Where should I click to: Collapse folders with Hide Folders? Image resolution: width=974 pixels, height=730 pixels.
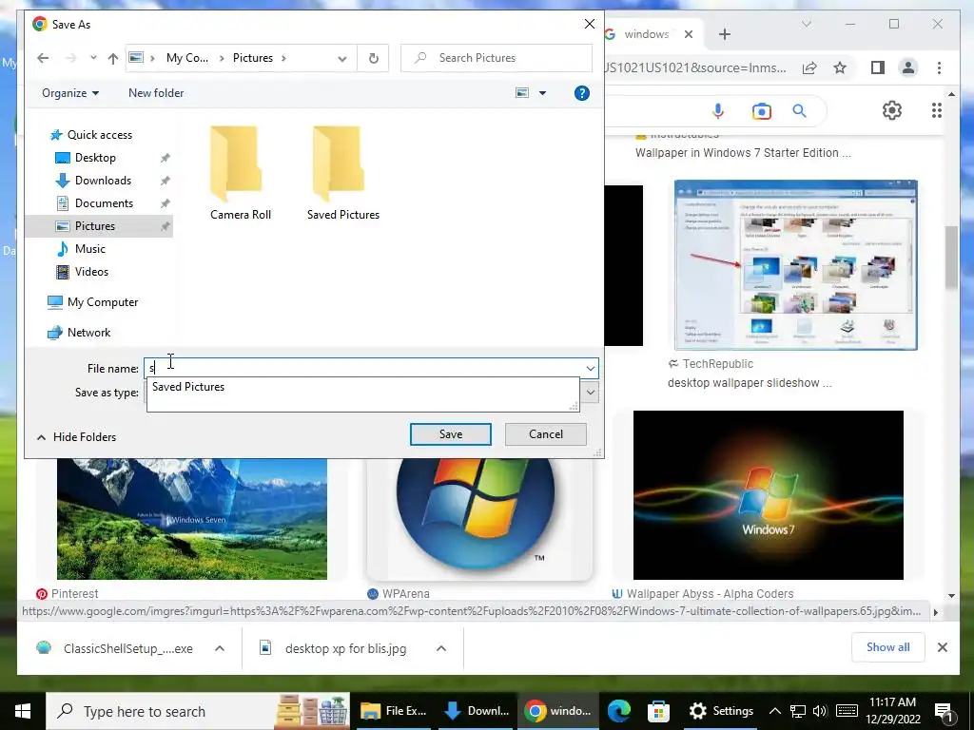point(76,437)
